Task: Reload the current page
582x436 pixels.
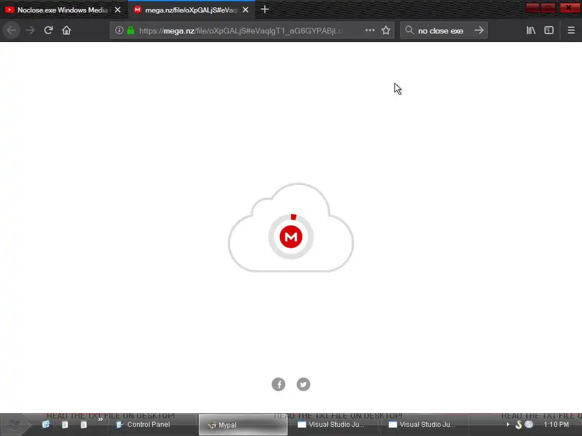Action: [x=48, y=30]
